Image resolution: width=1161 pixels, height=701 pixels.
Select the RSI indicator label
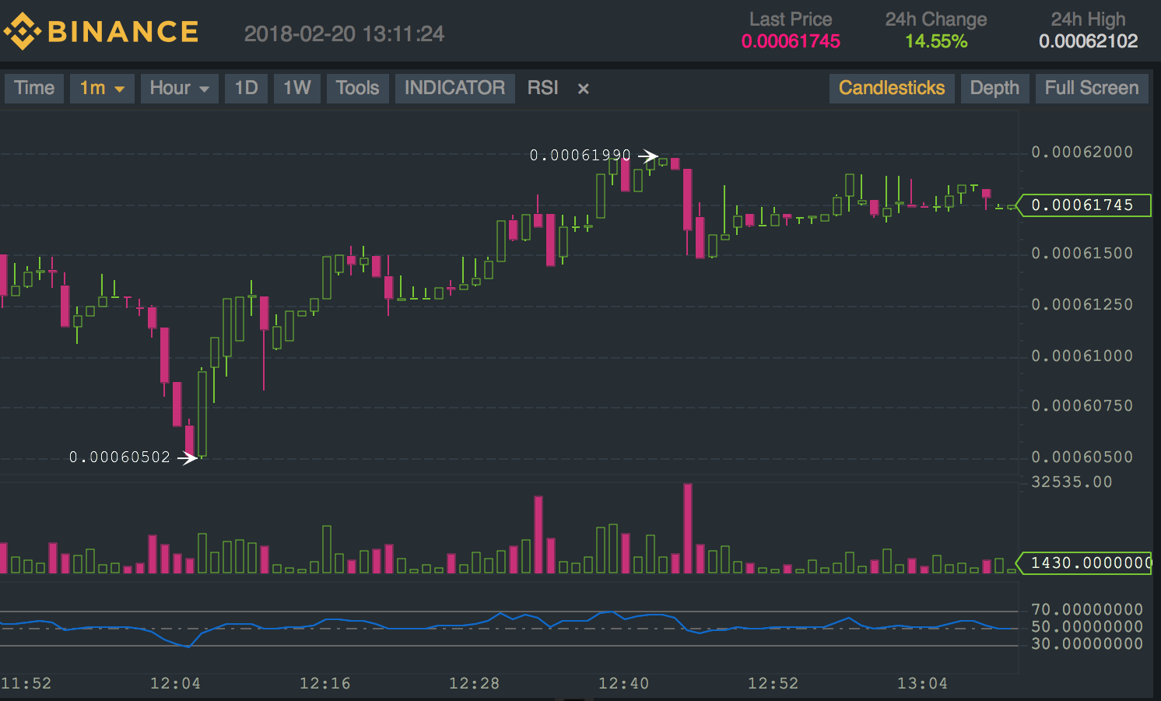coord(543,88)
